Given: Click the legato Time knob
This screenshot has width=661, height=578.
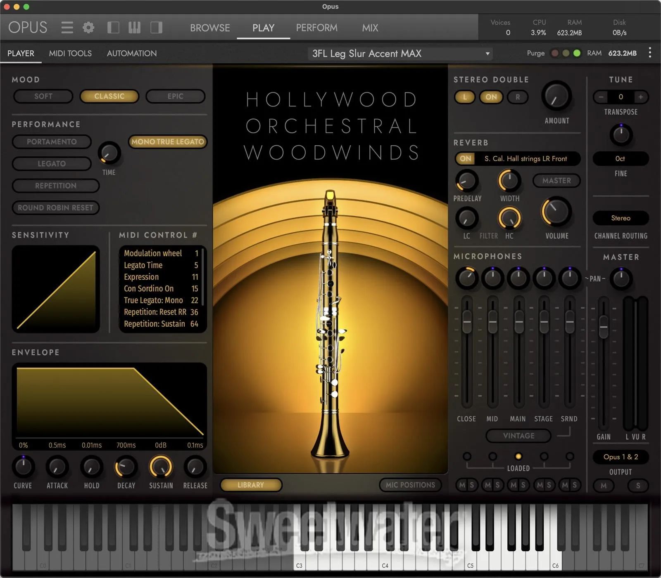Looking at the screenshot, I should [109, 153].
